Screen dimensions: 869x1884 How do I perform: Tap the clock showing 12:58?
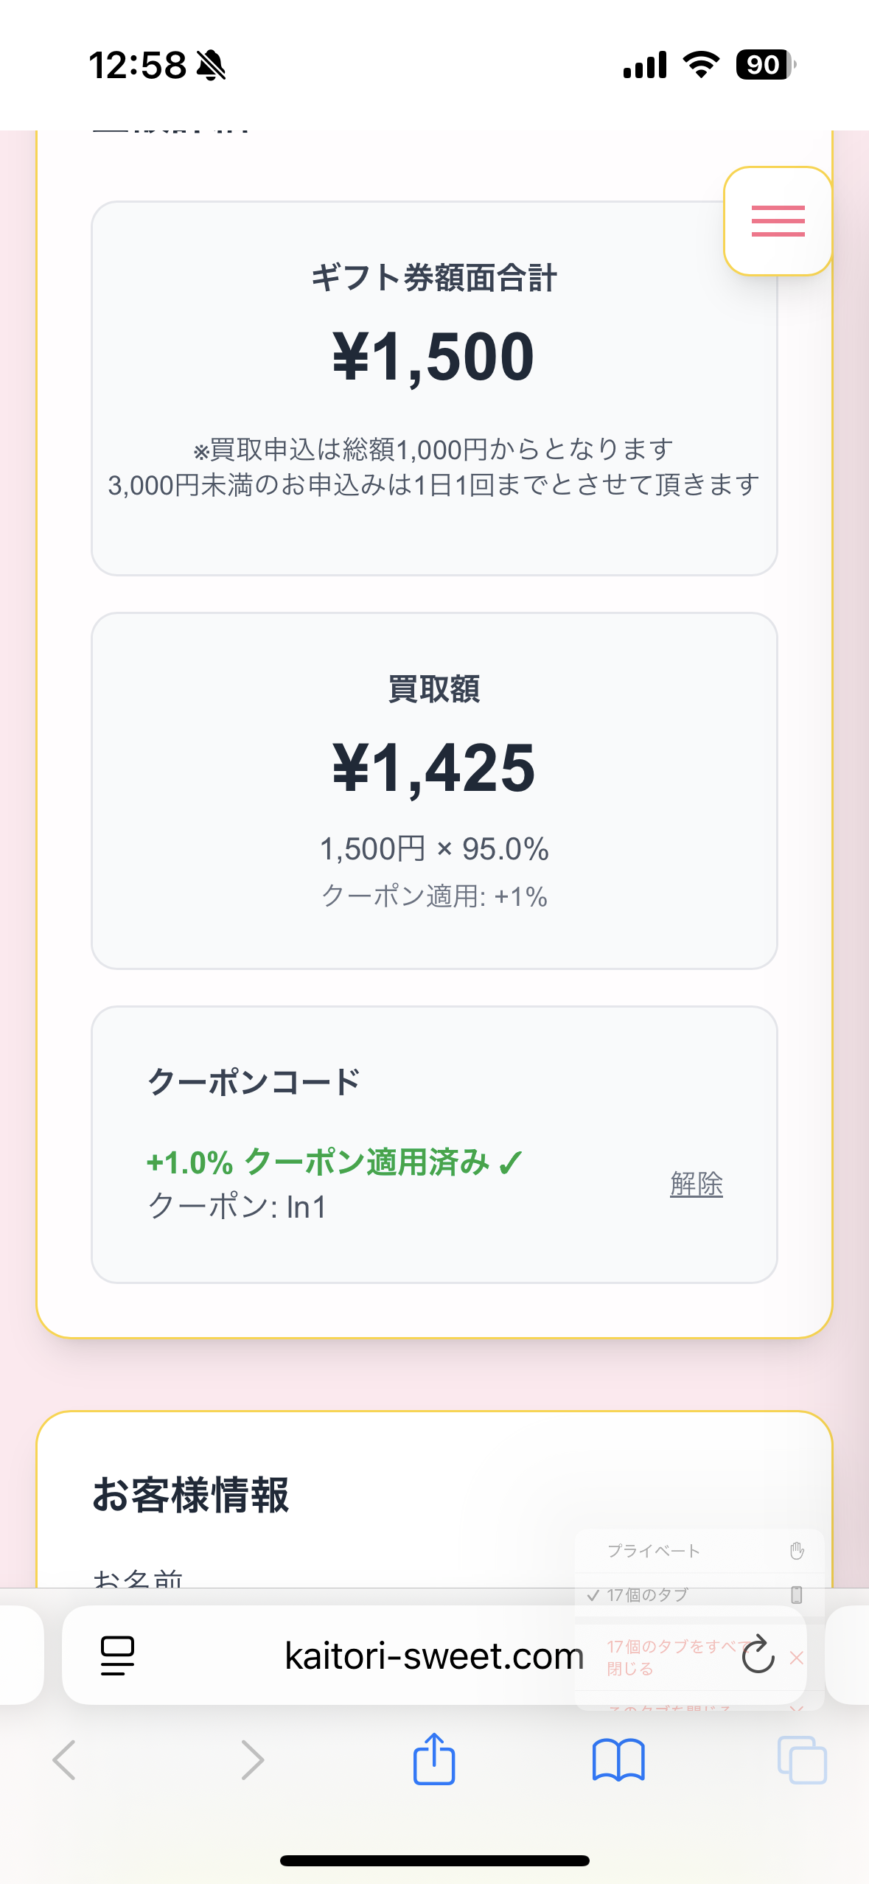pos(138,65)
